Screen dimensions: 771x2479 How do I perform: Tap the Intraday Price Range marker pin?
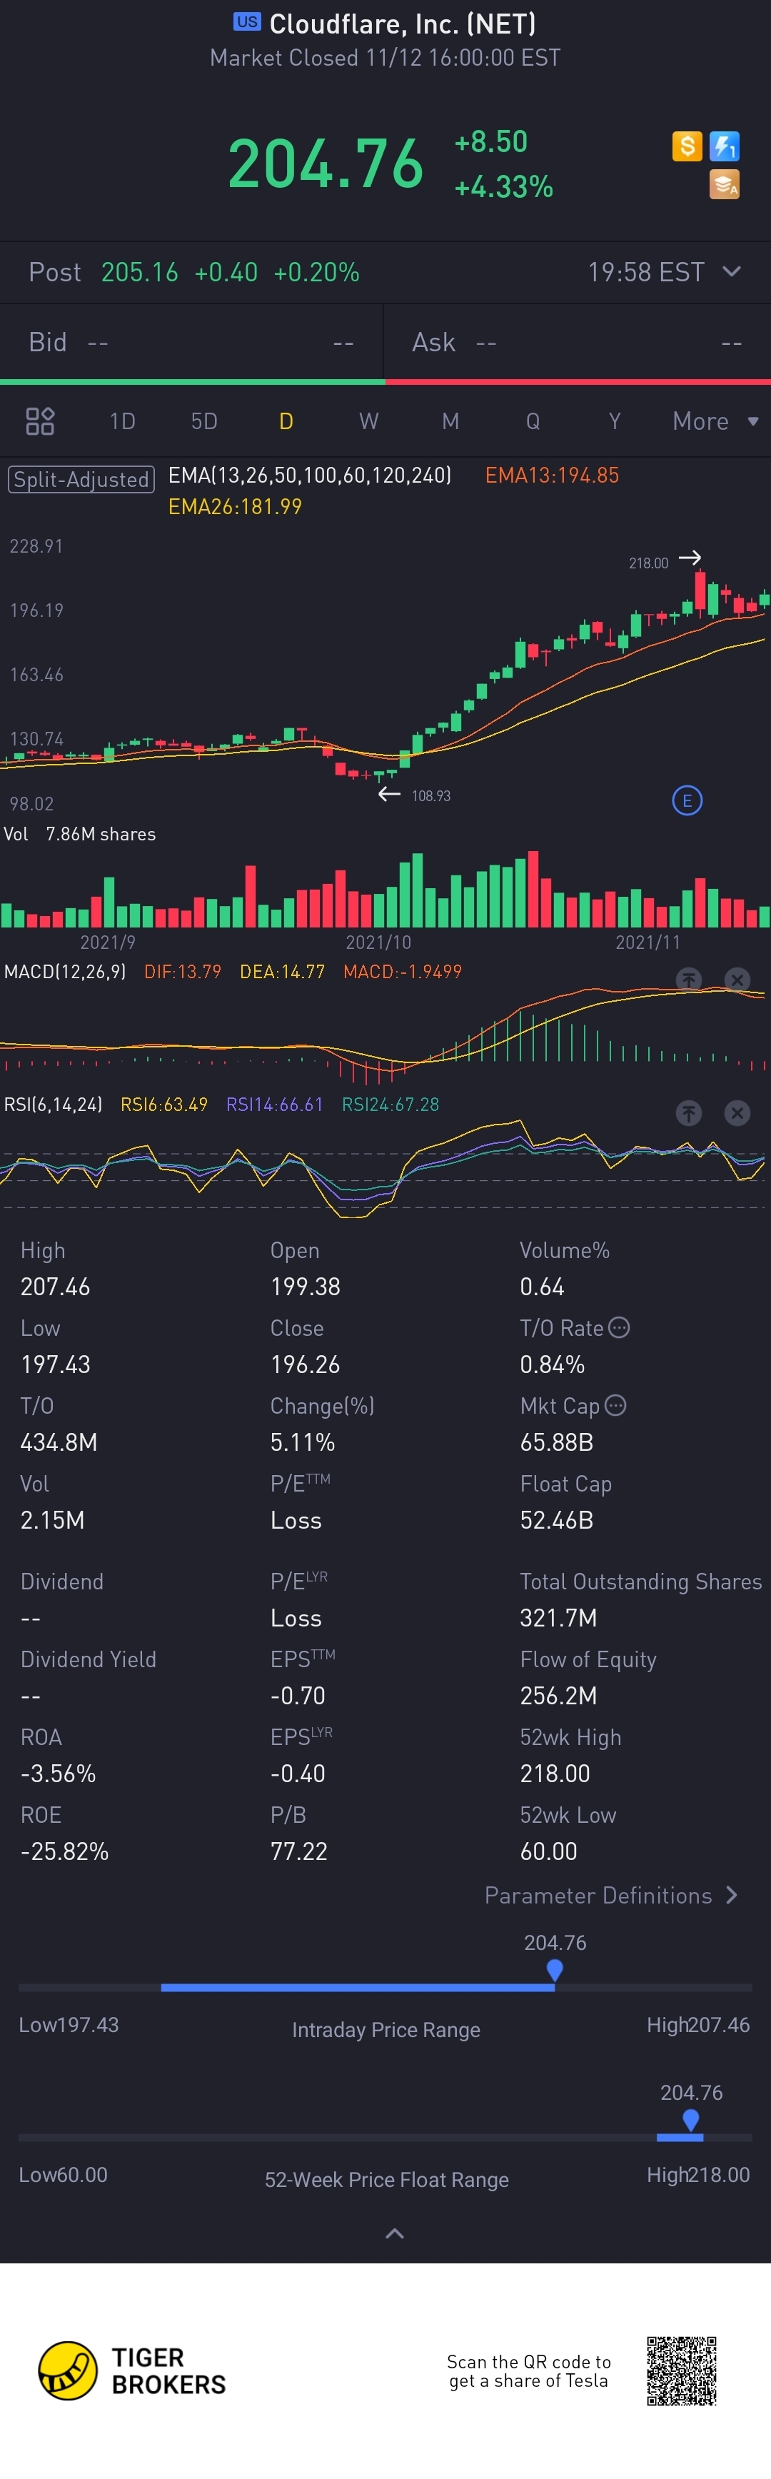[555, 1971]
